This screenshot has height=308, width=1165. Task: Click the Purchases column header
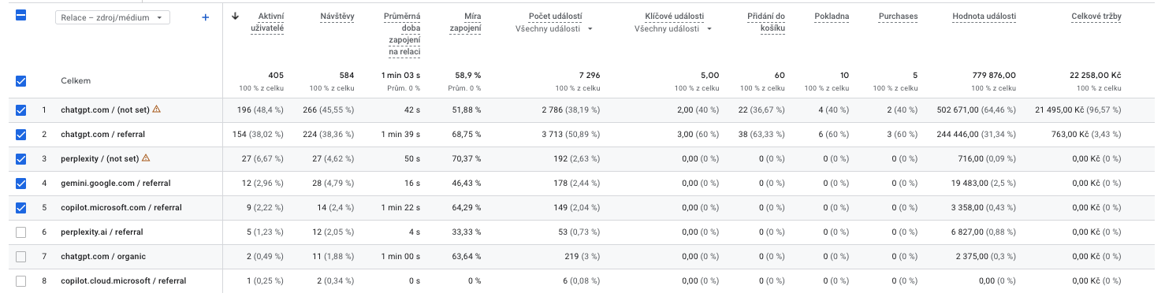pos(898,17)
